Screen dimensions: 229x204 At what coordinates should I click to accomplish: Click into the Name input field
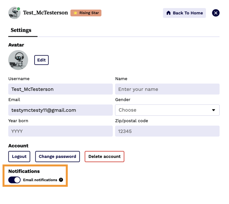coord(167,89)
